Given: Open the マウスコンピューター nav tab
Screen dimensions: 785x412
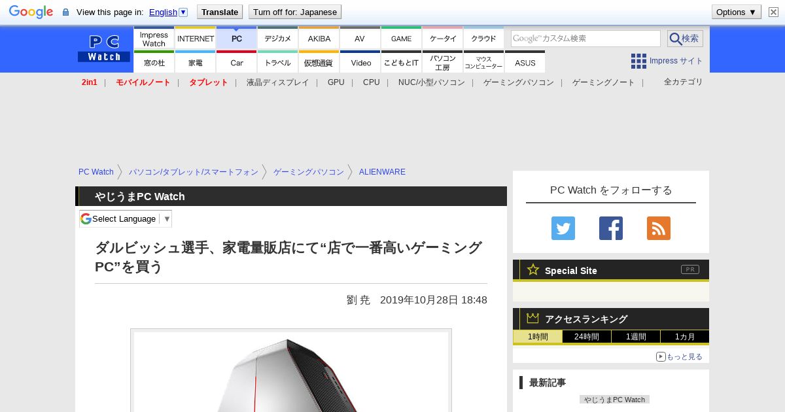Looking at the screenshot, I should point(484,62).
